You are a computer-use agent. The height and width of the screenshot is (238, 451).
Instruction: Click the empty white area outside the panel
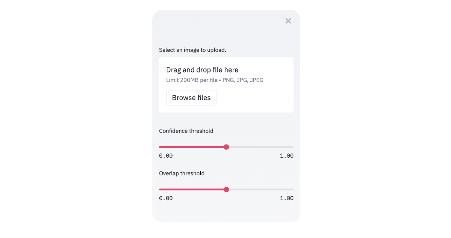click(75, 113)
